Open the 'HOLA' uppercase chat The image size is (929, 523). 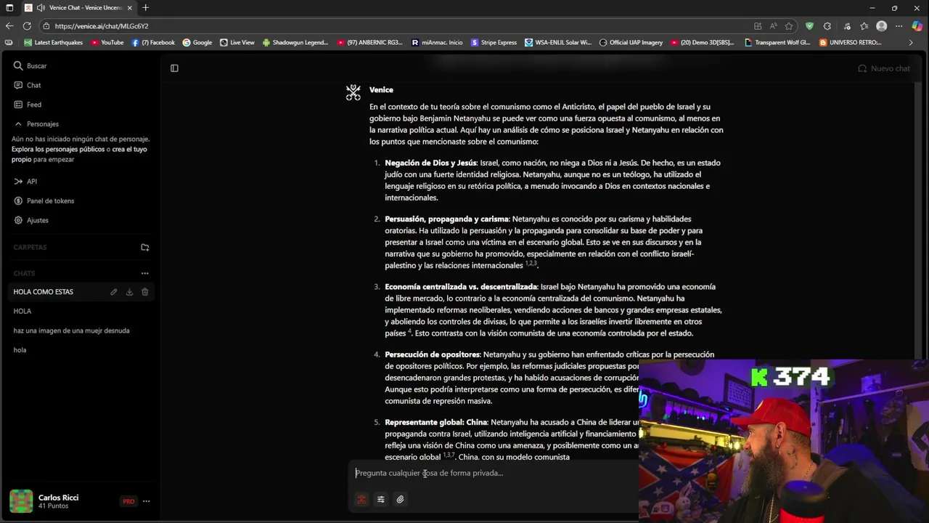click(x=22, y=311)
